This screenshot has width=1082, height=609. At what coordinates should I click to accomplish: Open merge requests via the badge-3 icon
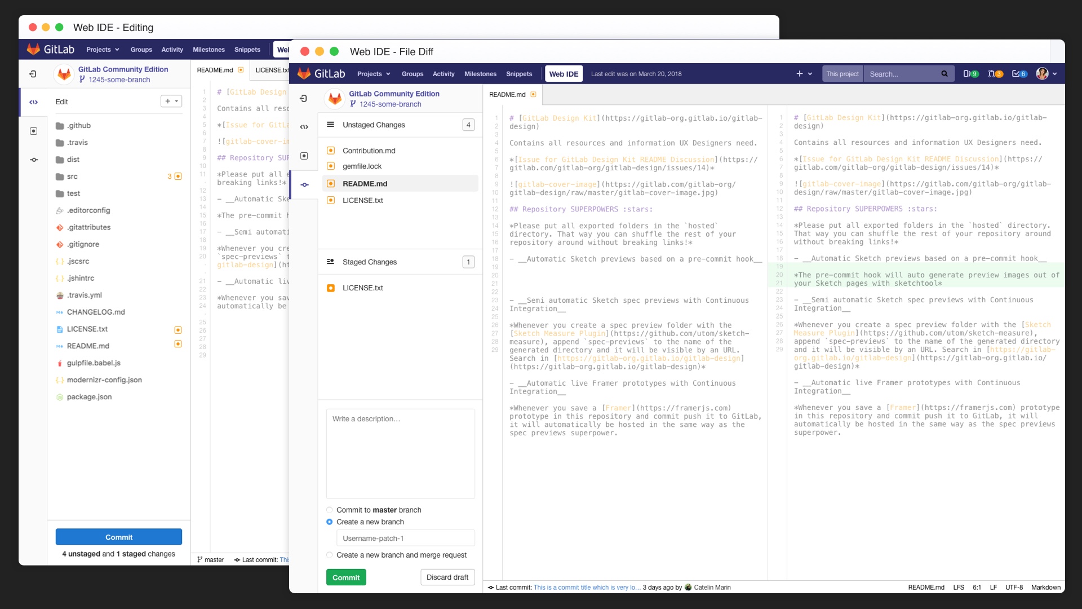(995, 73)
